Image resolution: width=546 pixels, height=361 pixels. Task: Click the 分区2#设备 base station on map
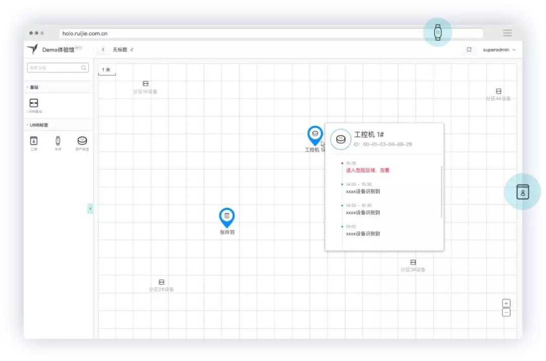(161, 282)
